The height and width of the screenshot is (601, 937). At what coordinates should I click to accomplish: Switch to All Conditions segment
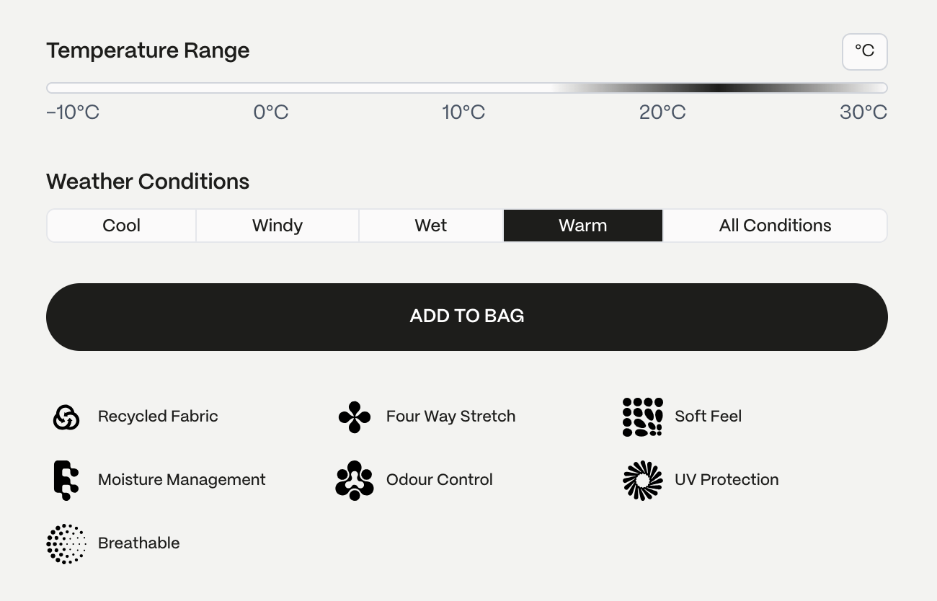coord(775,226)
